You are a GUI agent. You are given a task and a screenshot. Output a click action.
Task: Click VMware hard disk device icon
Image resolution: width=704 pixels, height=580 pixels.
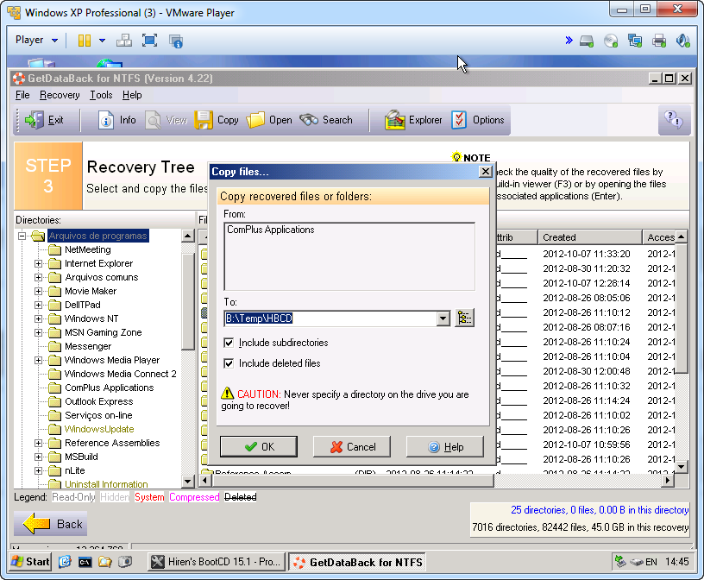(587, 41)
